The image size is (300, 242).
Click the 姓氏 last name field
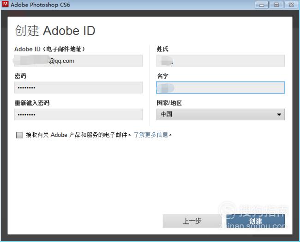coord(221,61)
